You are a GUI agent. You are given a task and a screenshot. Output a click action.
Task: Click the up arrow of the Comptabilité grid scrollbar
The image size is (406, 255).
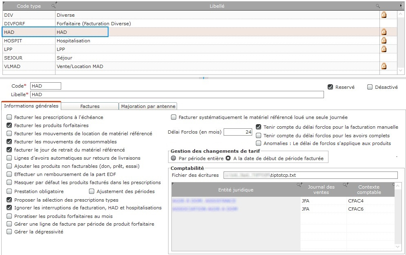398,186
